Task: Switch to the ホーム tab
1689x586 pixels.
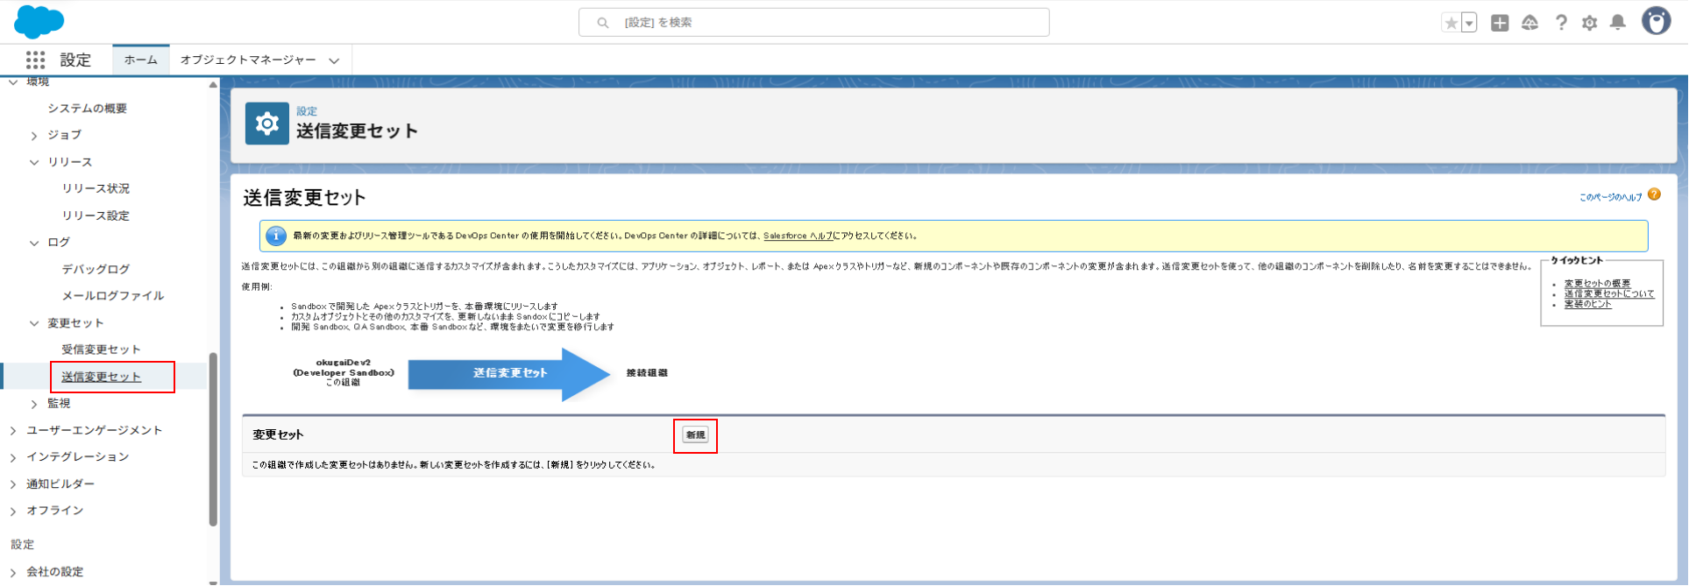Action: (x=140, y=60)
